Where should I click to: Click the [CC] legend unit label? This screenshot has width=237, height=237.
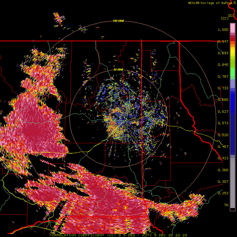225,18
